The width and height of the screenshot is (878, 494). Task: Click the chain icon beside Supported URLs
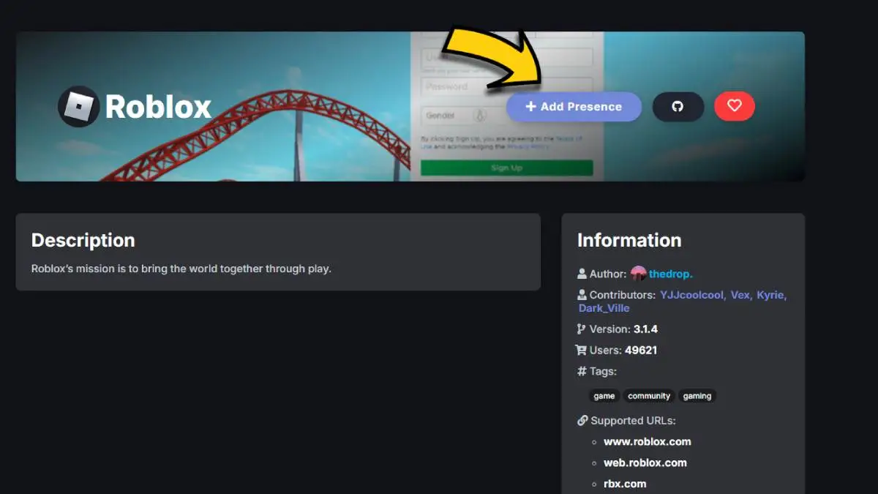(582, 421)
